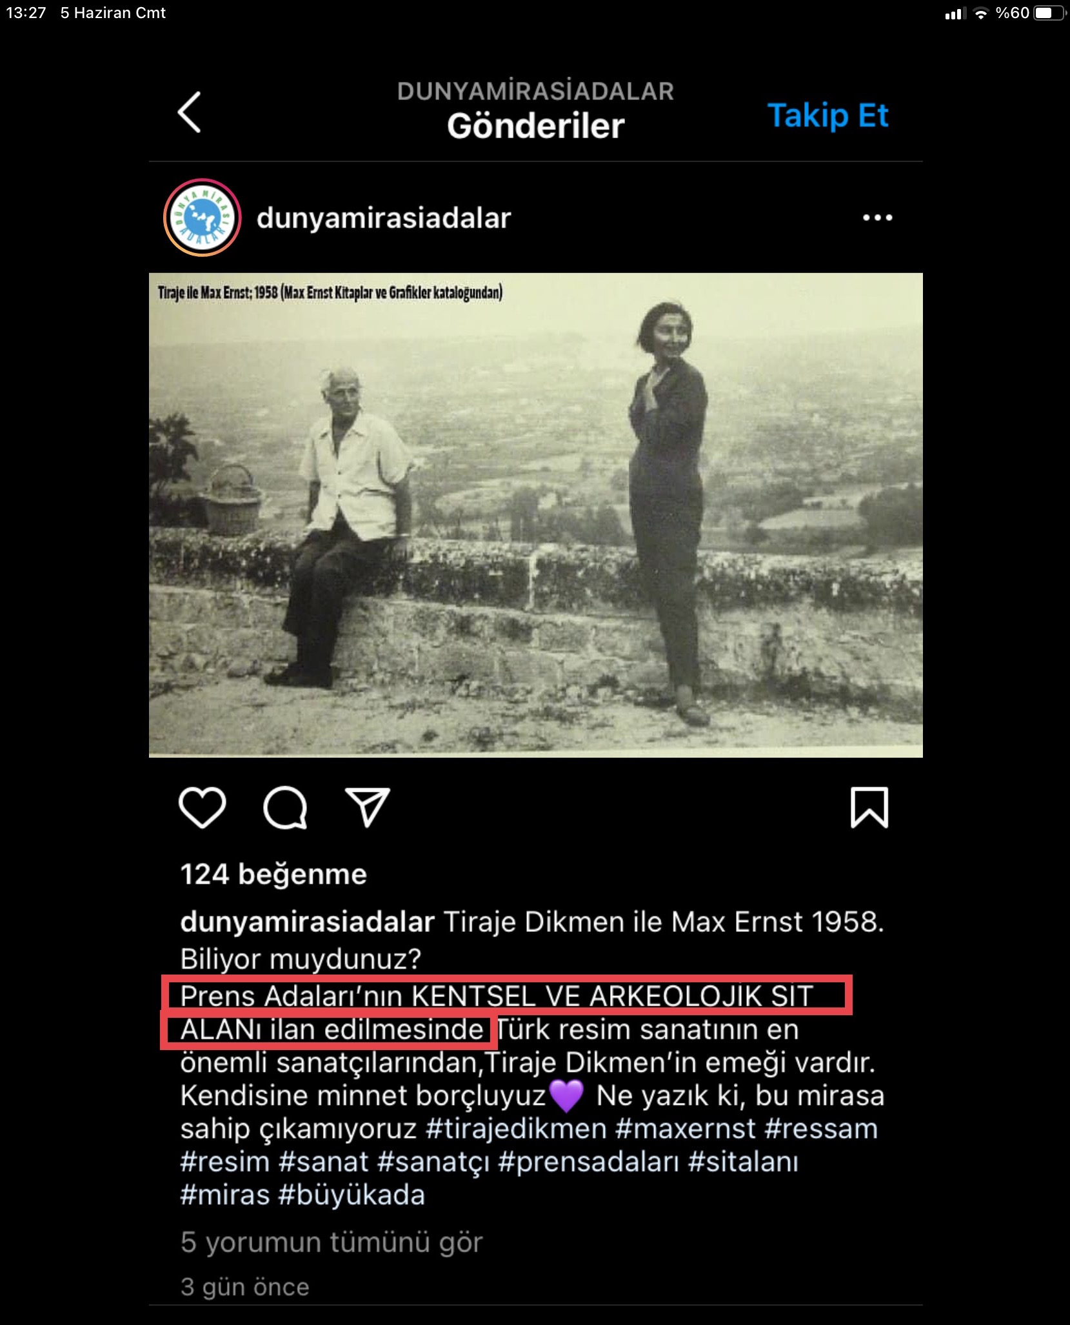The width and height of the screenshot is (1070, 1325).
Task: Open comments via speech bubble icon
Action: click(285, 807)
